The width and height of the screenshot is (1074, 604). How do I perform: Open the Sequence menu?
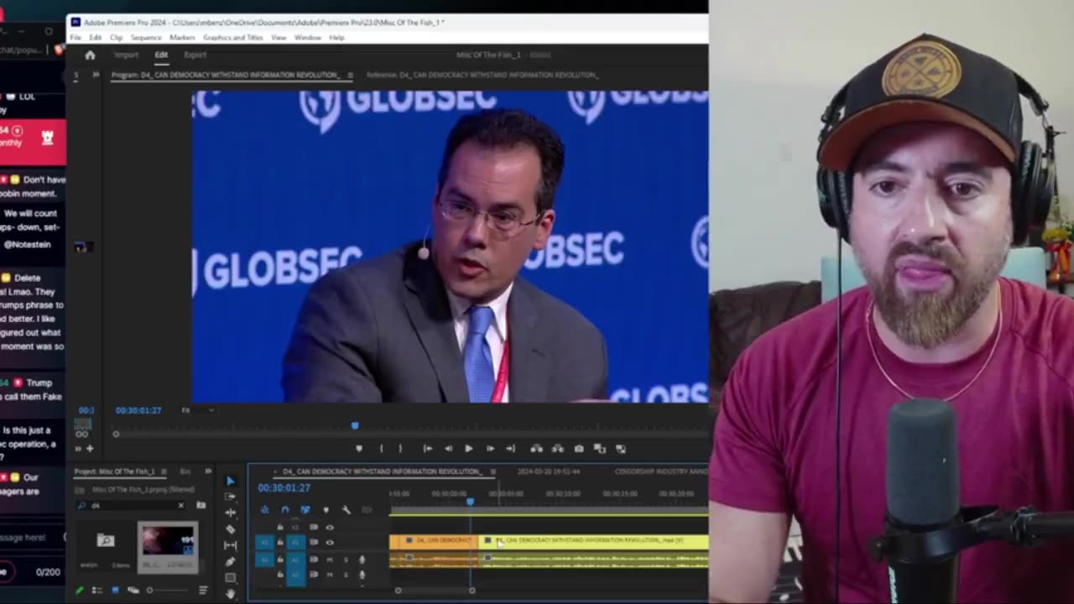(x=146, y=38)
